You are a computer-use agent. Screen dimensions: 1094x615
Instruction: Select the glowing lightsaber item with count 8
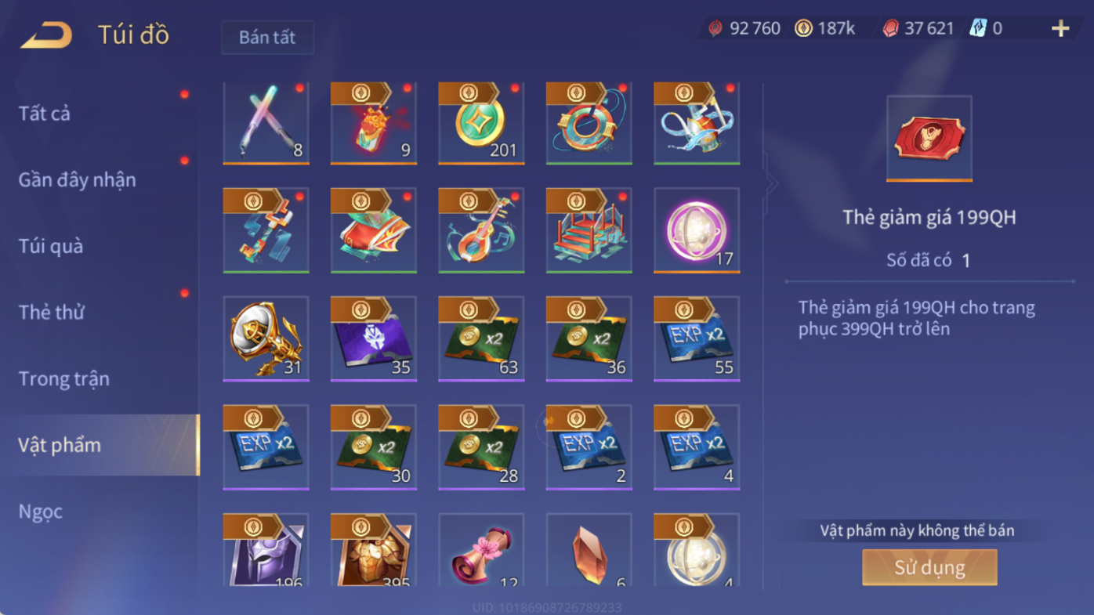point(266,123)
